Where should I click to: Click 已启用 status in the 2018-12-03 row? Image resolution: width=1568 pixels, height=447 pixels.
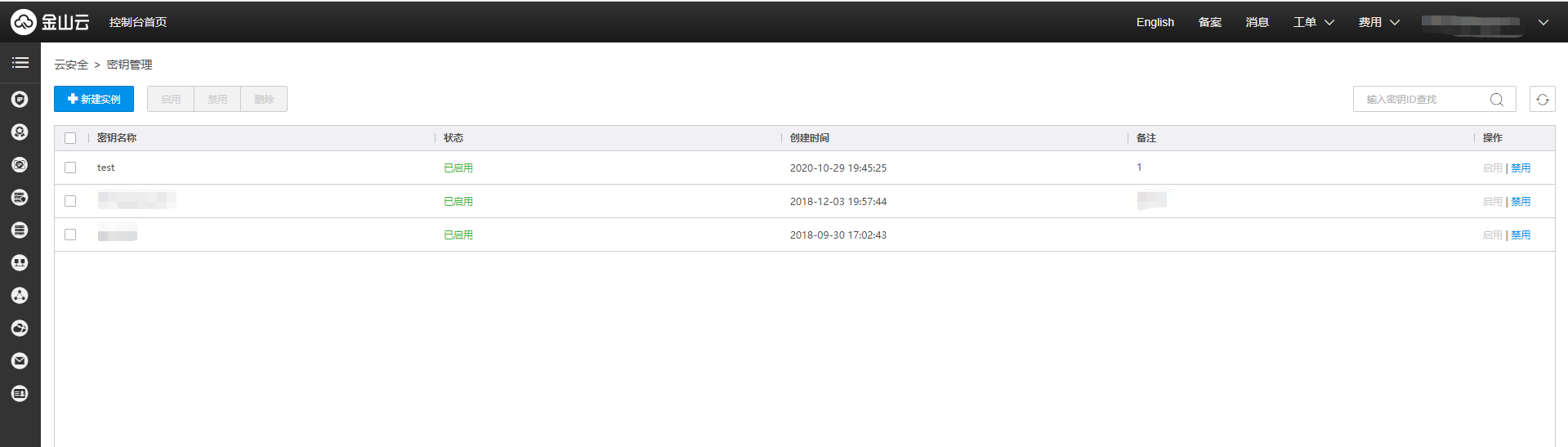pos(458,201)
